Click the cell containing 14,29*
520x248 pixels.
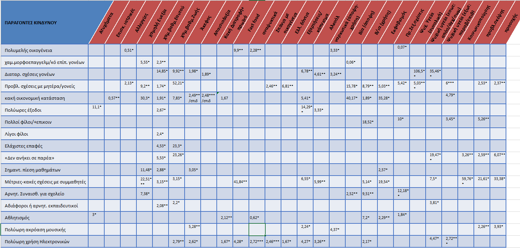pyautogui.click(x=305, y=110)
